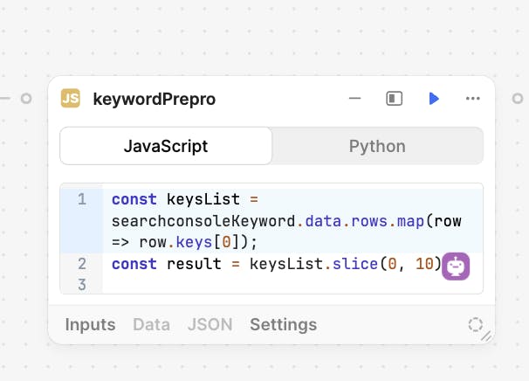The height and width of the screenshot is (381, 529).
Task: Open the Inputs tab
Action: tap(90, 325)
